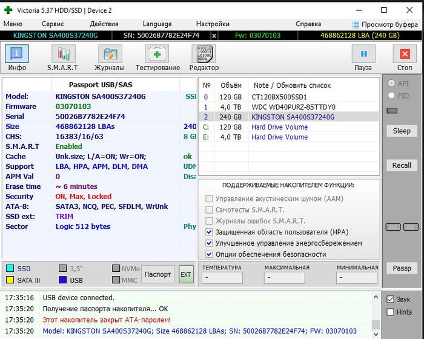Click the green EXT button
The image size is (424, 339).
pos(186,274)
